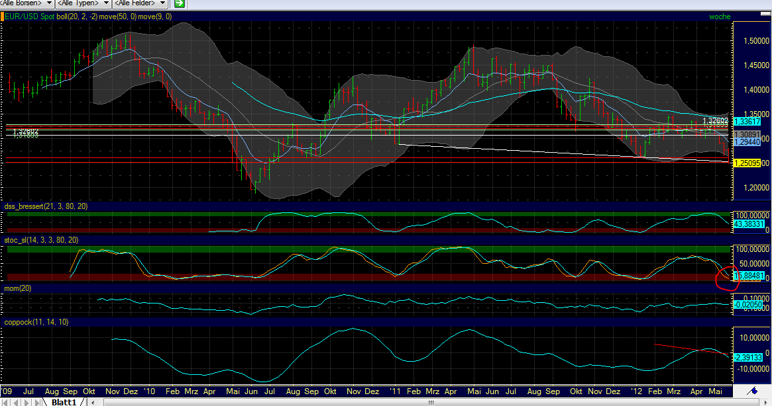Click the 1,30891 gray price tag
This screenshot has width=772, height=406.
coord(747,134)
